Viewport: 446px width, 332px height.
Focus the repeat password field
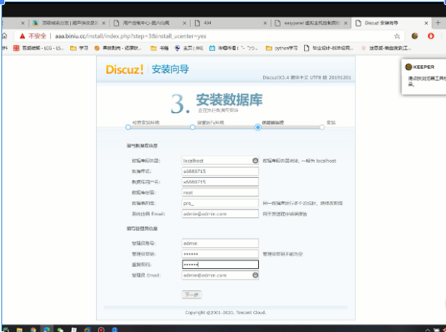point(220,265)
